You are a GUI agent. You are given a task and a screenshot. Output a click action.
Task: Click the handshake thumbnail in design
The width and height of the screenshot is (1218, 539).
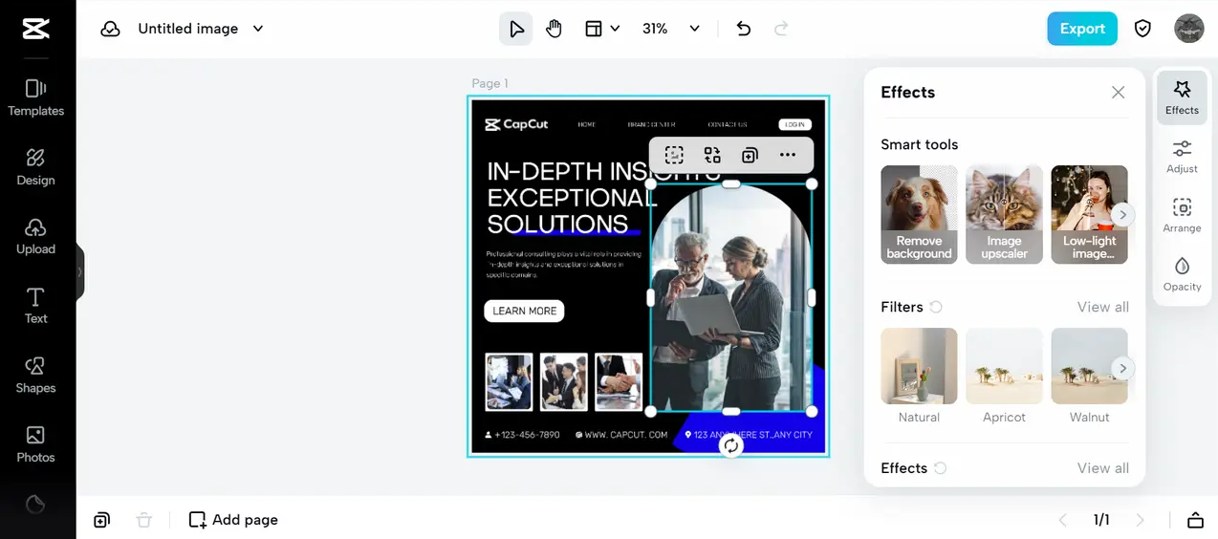(619, 381)
